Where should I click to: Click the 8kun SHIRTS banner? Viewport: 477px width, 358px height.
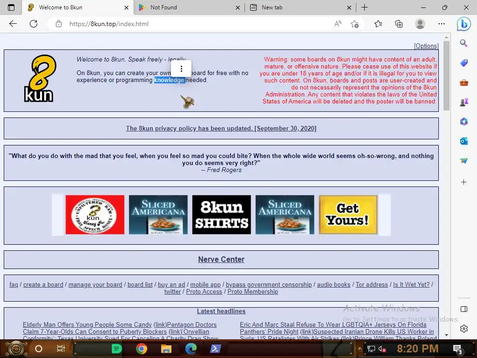(221, 214)
